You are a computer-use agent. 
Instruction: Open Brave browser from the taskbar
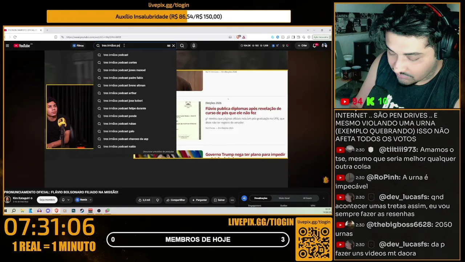[x=56, y=211]
